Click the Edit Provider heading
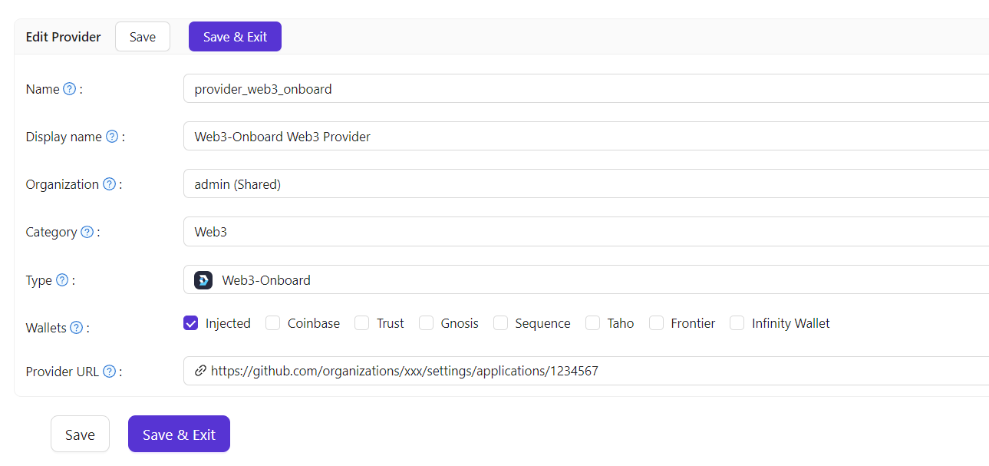 (63, 36)
